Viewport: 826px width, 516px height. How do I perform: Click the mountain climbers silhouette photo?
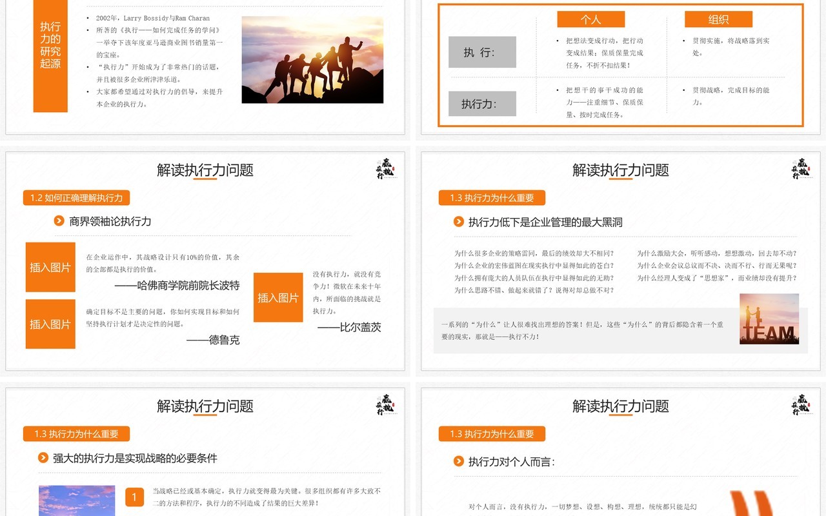coord(312,60)
